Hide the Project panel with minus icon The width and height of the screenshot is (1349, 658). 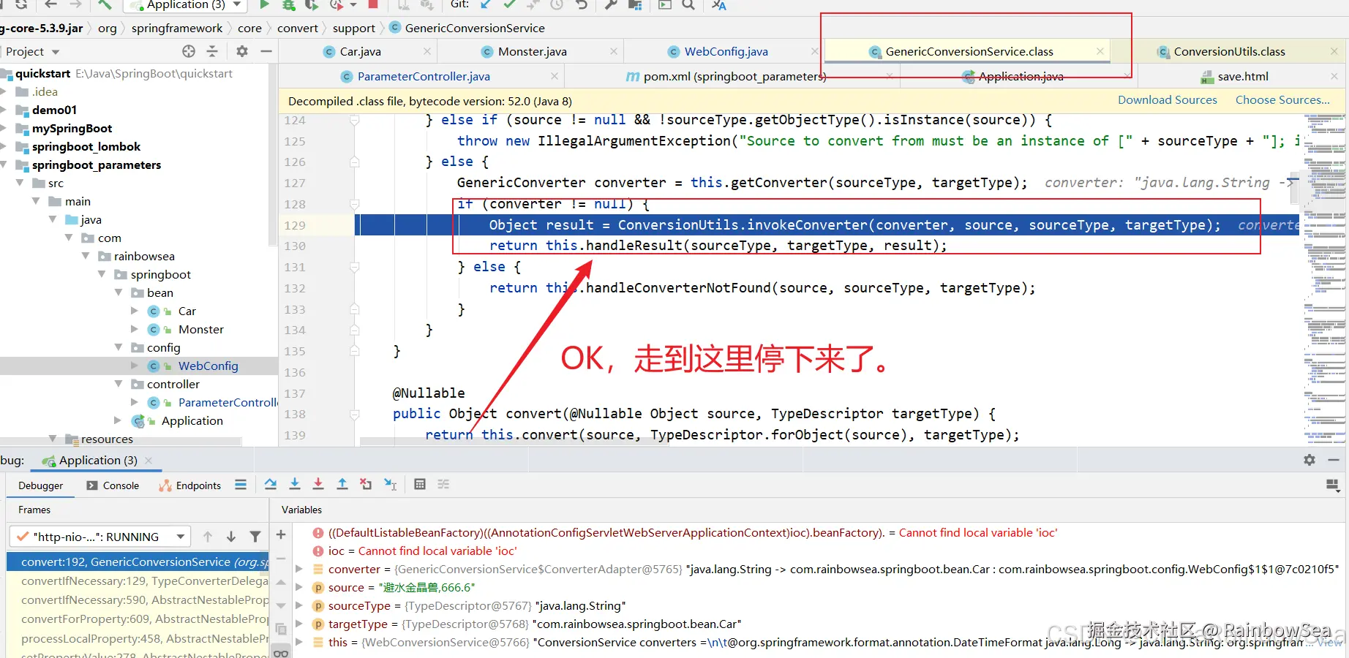click(x=266, y=51)
